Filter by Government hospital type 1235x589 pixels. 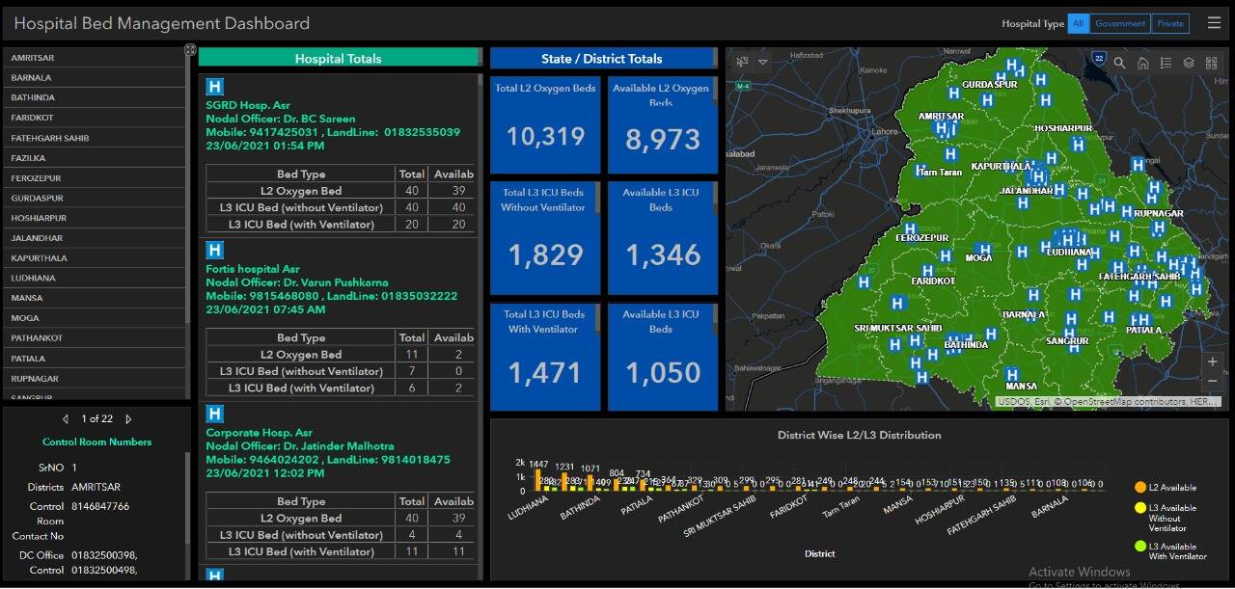coord(1119,24)
